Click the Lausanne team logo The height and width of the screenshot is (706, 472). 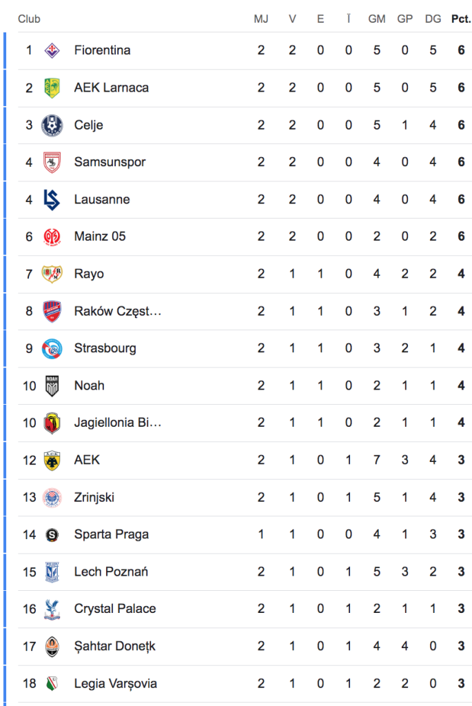pyautogui.click(x=52, y=199)
